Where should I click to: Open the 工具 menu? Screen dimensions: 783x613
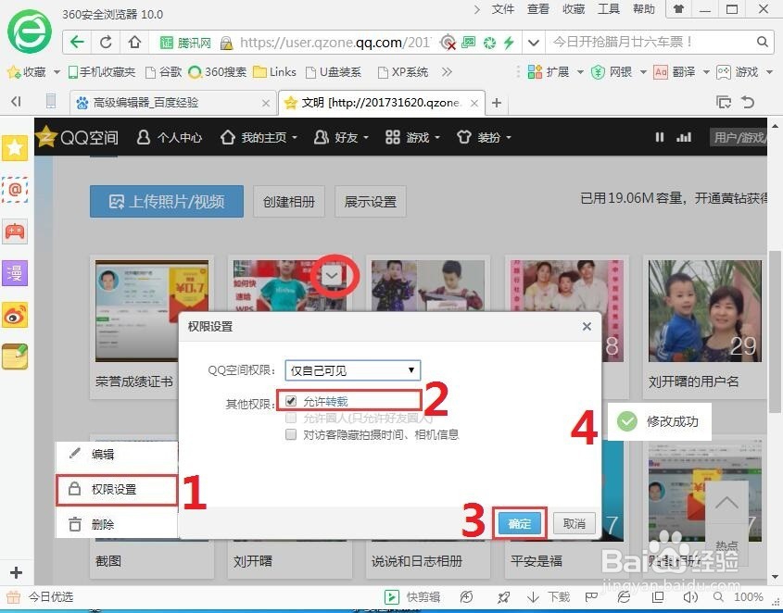point(608,9)
